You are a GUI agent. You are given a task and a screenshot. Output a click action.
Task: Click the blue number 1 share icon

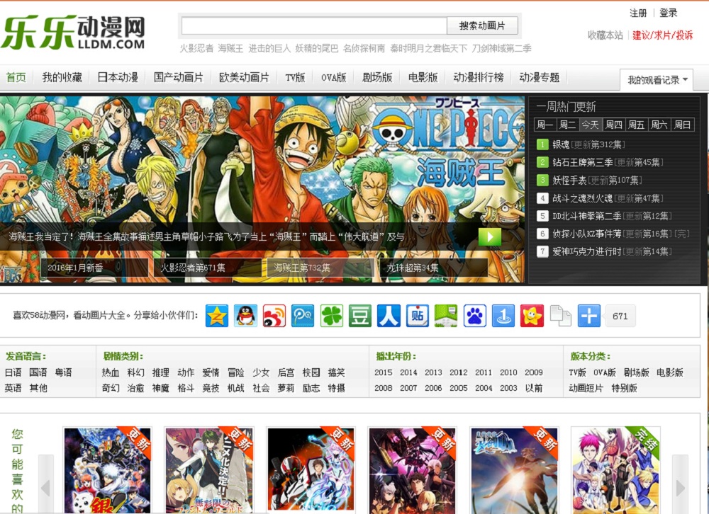click(x=503, y=315)
